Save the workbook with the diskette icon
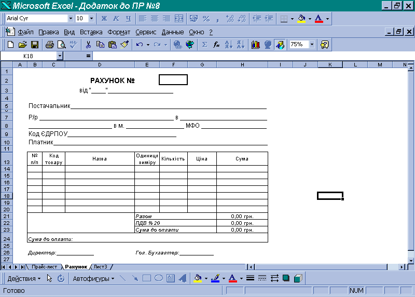Viewport: 415px width, 297px height. (x=35, y=45)
